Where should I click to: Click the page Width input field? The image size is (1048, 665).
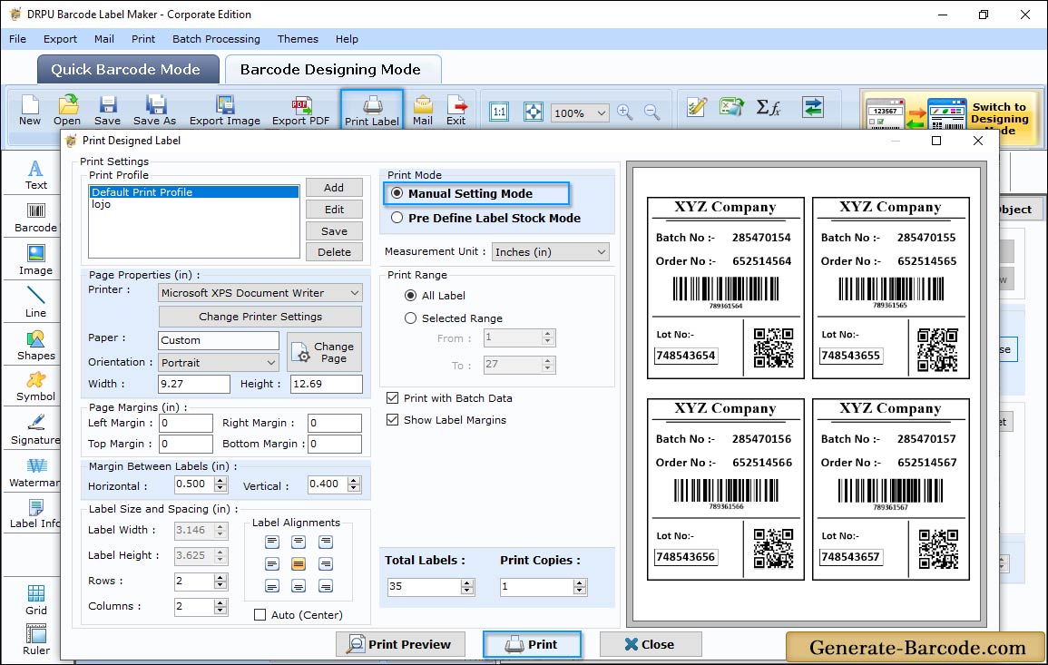[194, 384]
